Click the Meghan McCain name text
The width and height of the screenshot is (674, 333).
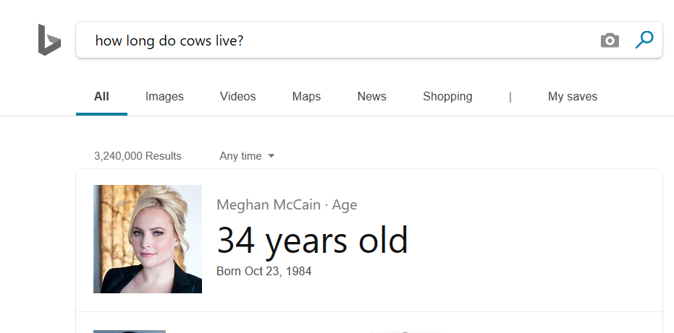[x=269, y=205]
